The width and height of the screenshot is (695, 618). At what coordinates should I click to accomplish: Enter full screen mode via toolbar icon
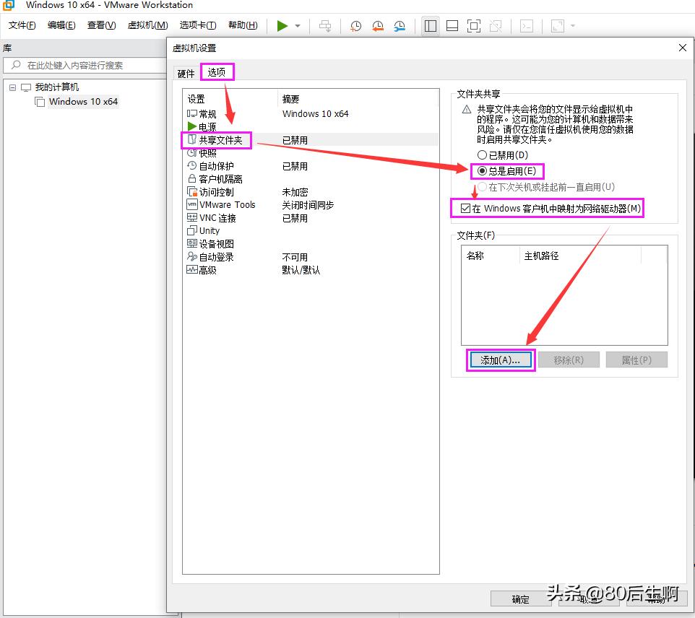(474, 26)
